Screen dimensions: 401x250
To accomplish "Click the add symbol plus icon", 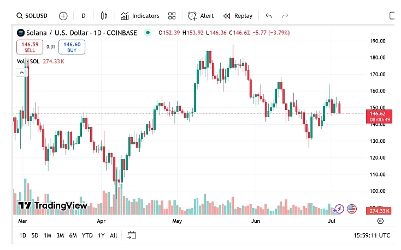I will [63, 16].
